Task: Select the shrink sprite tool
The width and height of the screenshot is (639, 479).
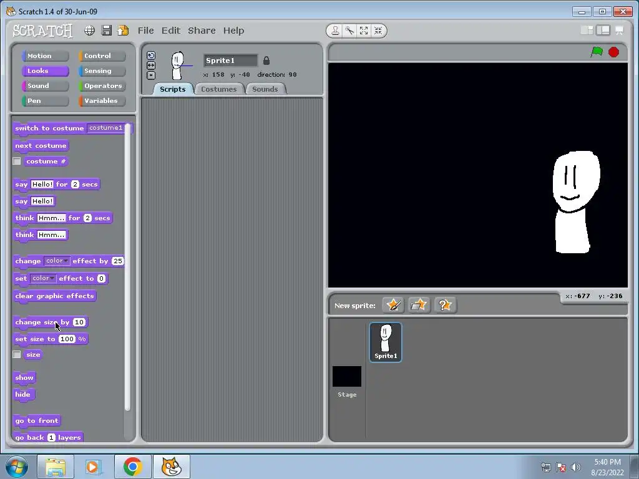Action: click(378, 31)
